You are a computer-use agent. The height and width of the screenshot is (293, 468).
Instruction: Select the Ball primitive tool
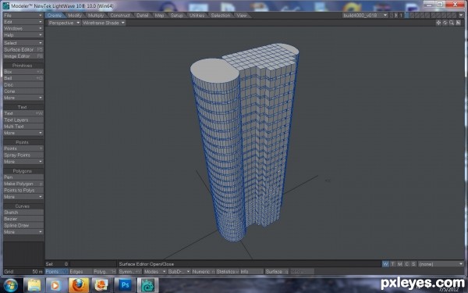tap(23, 78)
